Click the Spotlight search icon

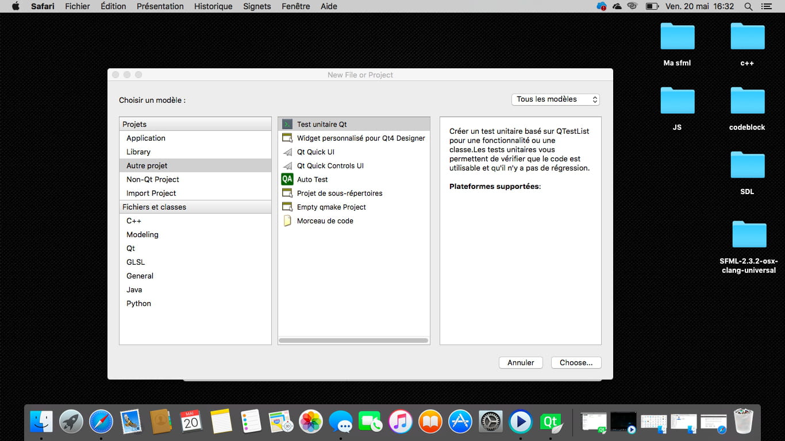(x=748, y=6)
